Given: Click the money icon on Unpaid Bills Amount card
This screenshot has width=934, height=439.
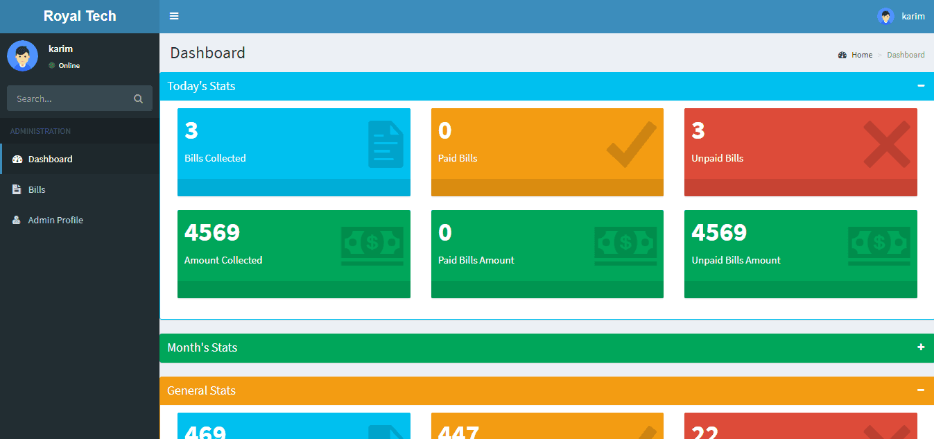Looking at the screenshot, I should pyautogui.click(x=879, y=246).
